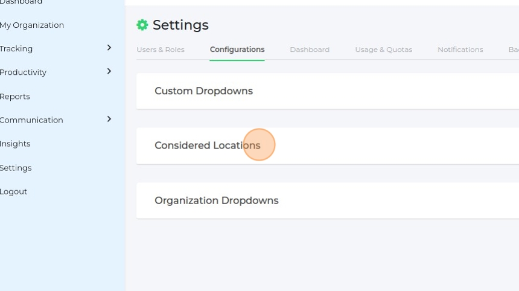Click the green gear icon beside Settings heading
519x291 pixels.
pos(142,25)
